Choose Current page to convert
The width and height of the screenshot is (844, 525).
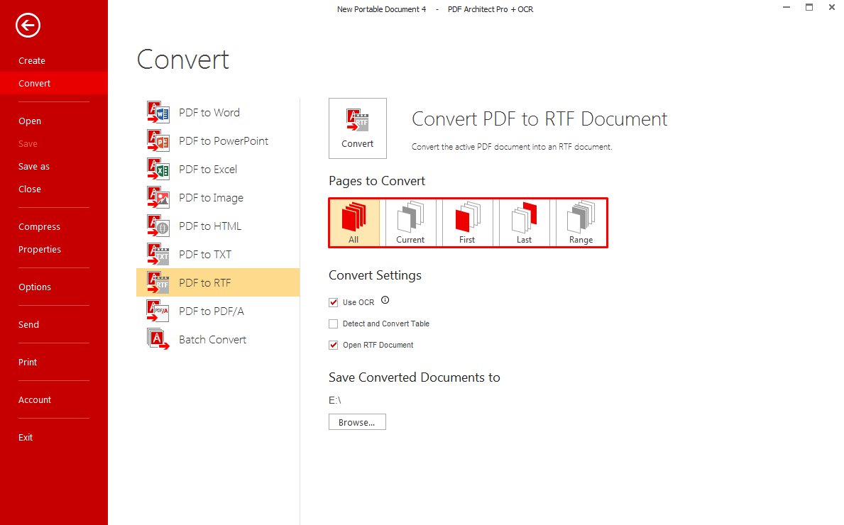coord(410,223)
